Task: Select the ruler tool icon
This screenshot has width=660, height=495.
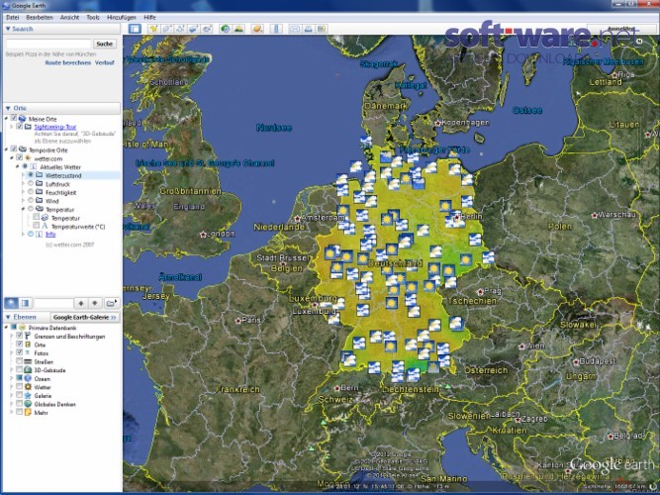Action: click(x=276, y=29)
